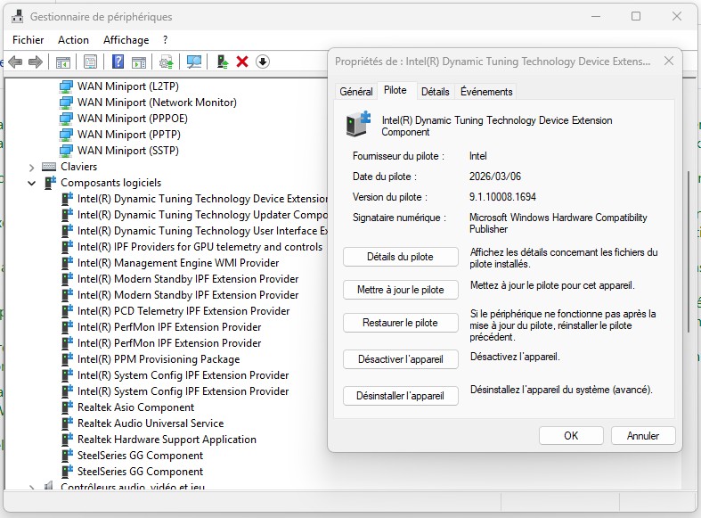The width and height of the screenshot is (701, 518).
Task: Click the back arrow in the toolbar
Action: [15, 62]
